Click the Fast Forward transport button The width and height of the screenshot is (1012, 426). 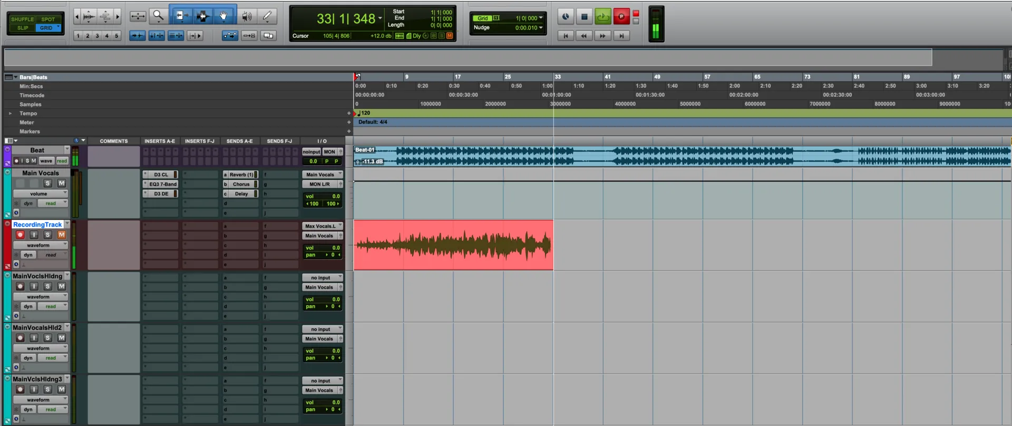[x=603, y=36]
